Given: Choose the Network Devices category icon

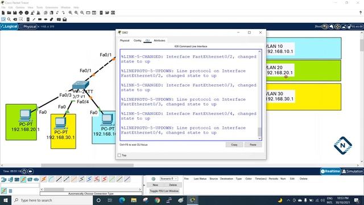Looking at the screenshot, I should point(4,179).
